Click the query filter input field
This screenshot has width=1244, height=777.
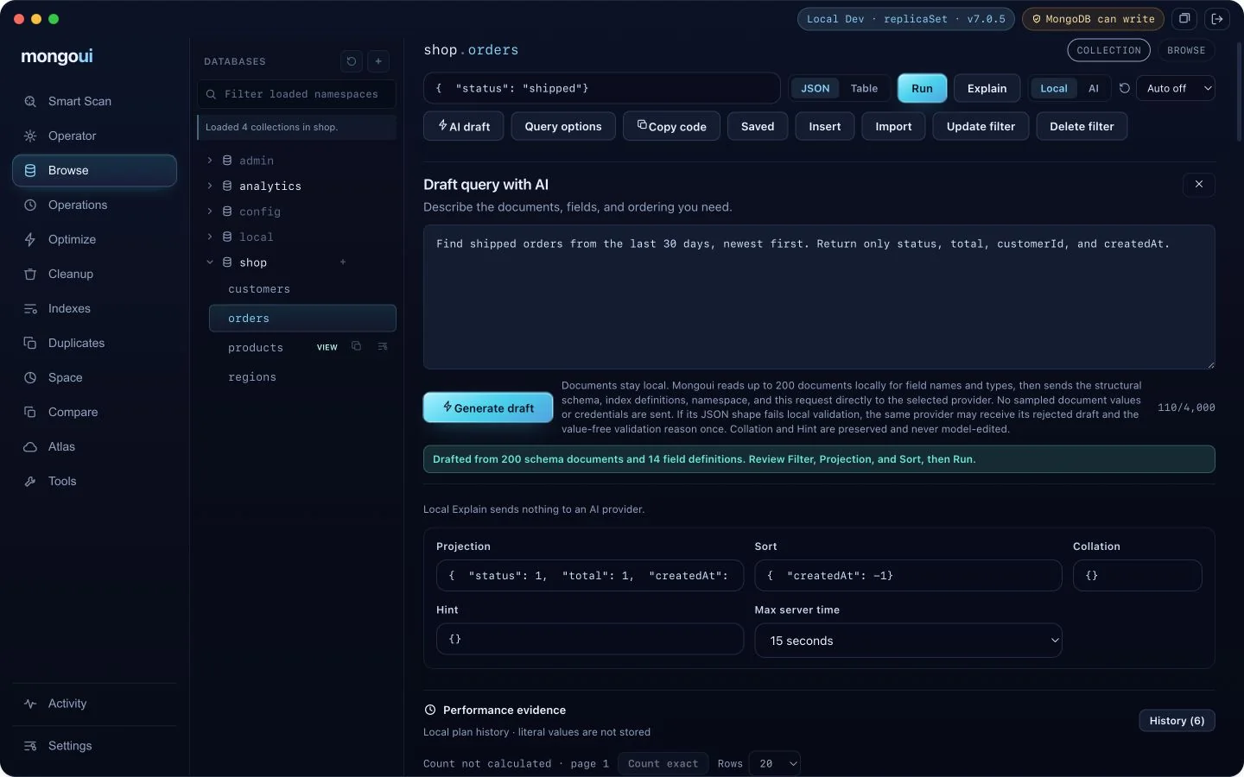point(602,88)
